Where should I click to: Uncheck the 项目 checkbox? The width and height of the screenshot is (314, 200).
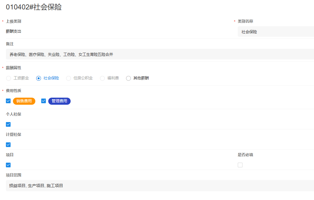(x=8, y=165)
